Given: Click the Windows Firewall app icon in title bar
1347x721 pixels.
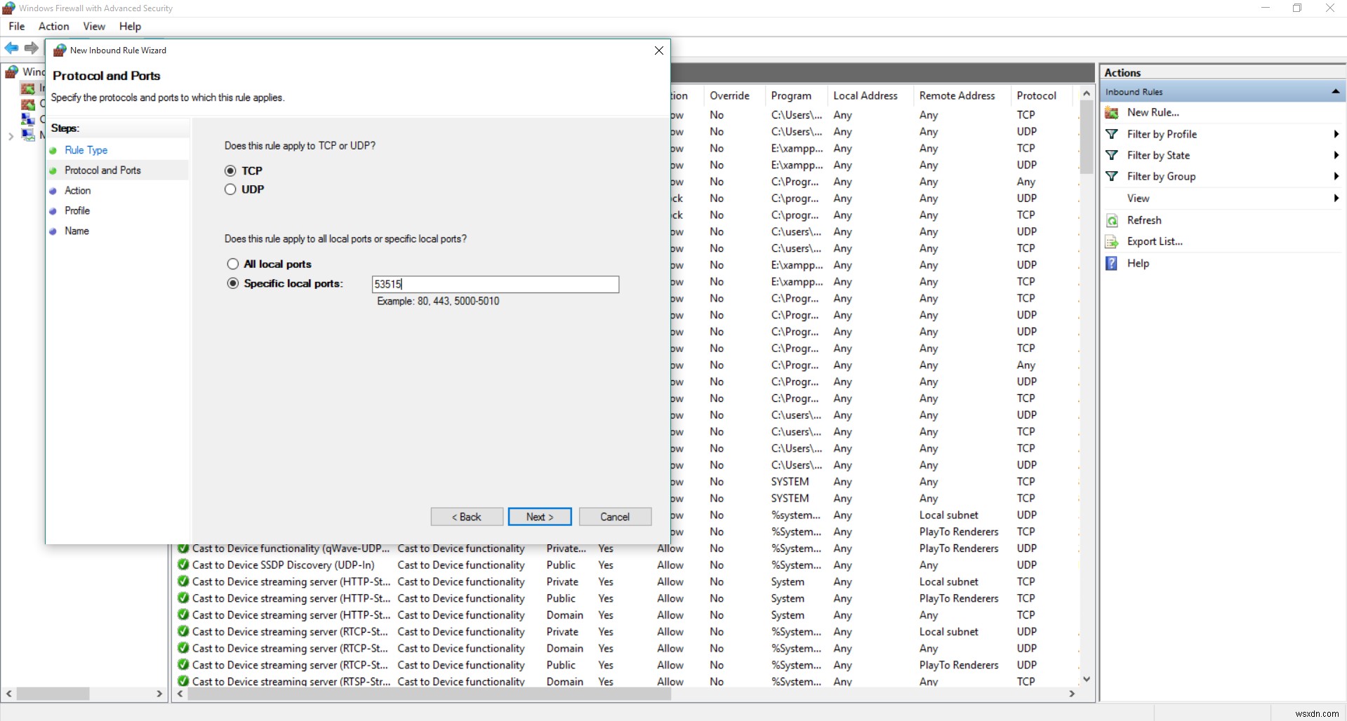Looking at the screenshot, I should pyautogui.click(x=9, y=8).
